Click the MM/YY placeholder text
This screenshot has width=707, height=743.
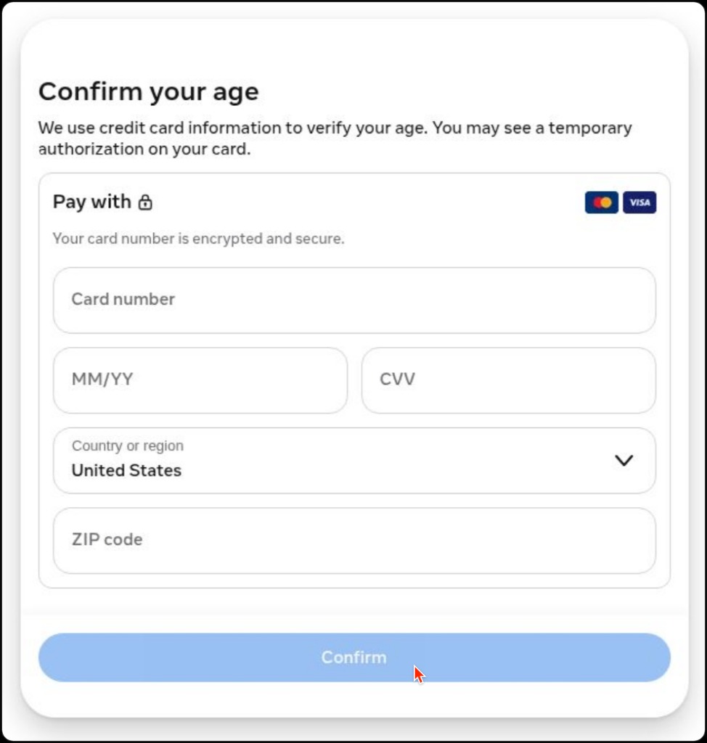(x=102, y=379)
